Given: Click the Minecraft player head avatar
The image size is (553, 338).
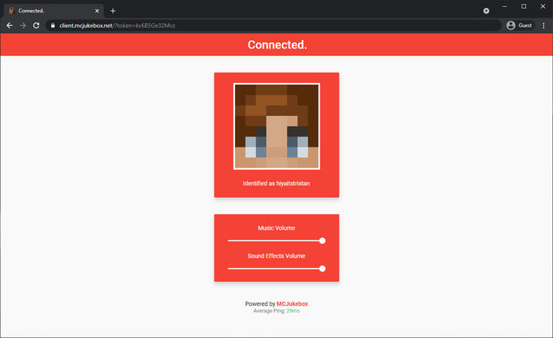Looking at the screenshot, I should tap(276, 126).
